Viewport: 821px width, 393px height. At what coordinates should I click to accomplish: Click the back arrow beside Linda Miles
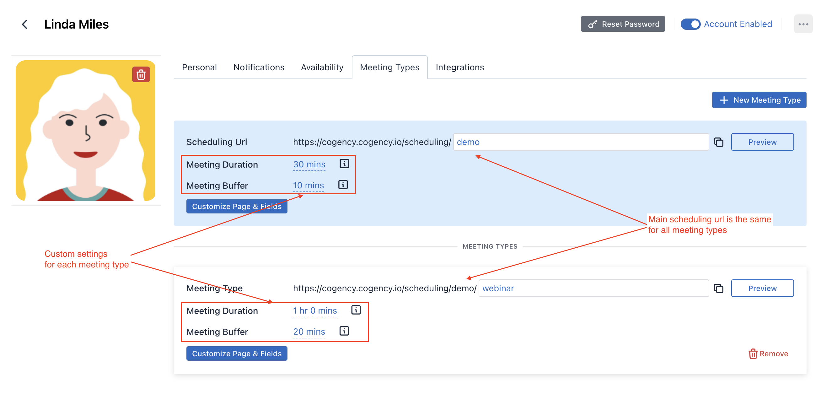[24, 24]
